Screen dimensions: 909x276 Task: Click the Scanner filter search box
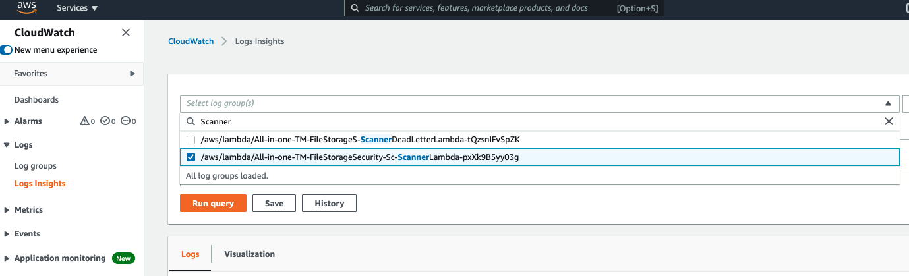[x=540, y=122]
